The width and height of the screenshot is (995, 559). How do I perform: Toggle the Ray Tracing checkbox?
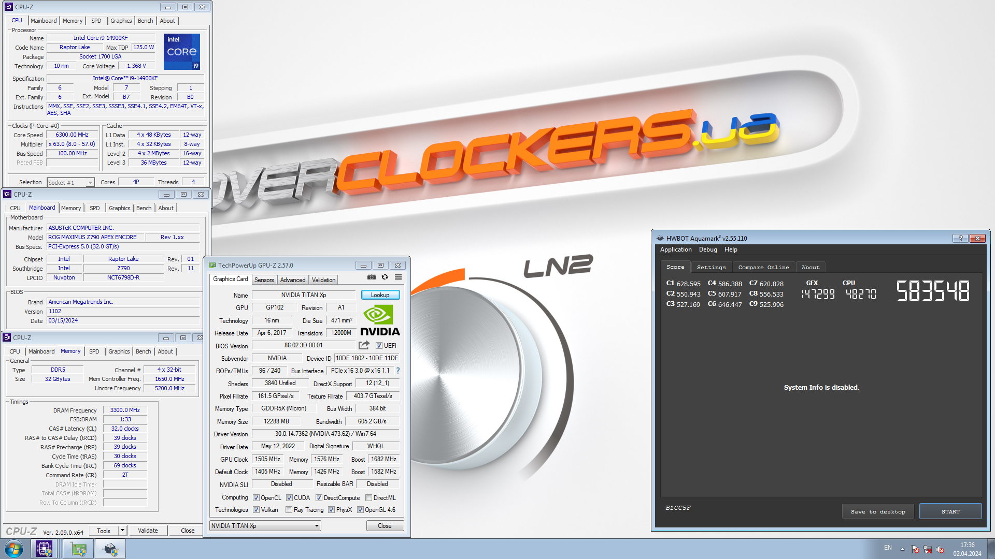click(x=289, y=510)
